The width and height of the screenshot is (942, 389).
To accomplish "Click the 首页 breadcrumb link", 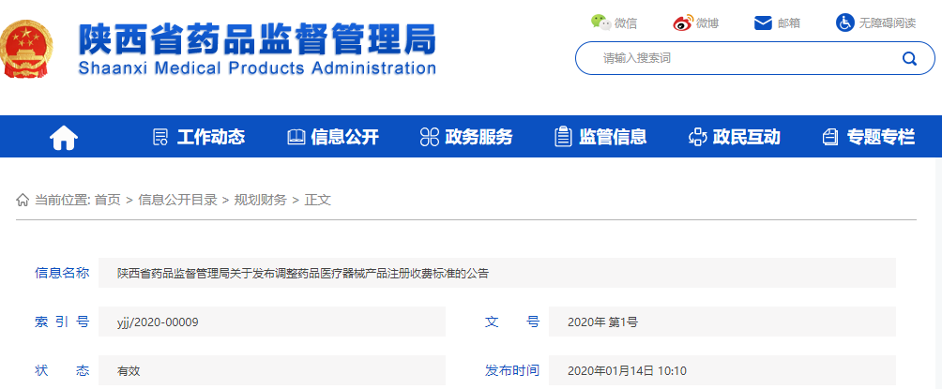I will (107, 200).
